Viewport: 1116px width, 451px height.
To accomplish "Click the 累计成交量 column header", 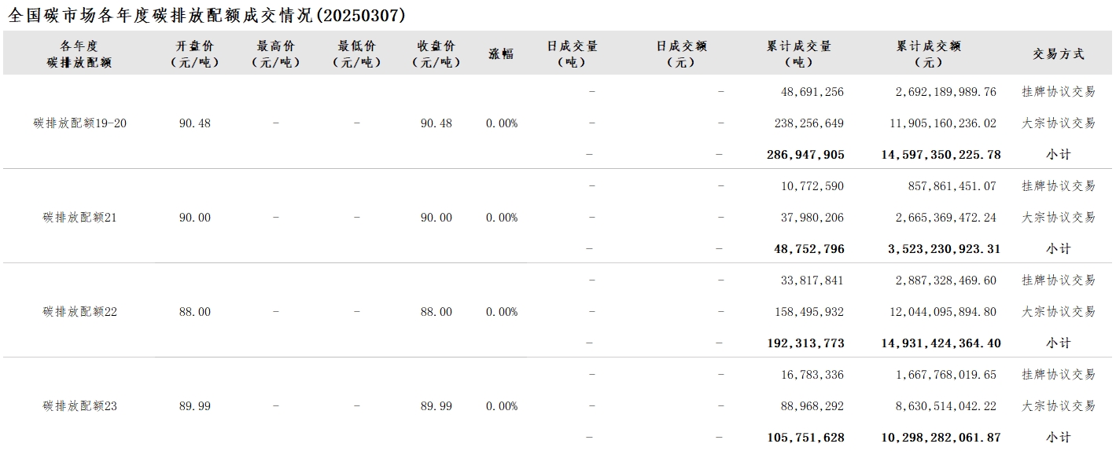I will click(x=799, y=54).
